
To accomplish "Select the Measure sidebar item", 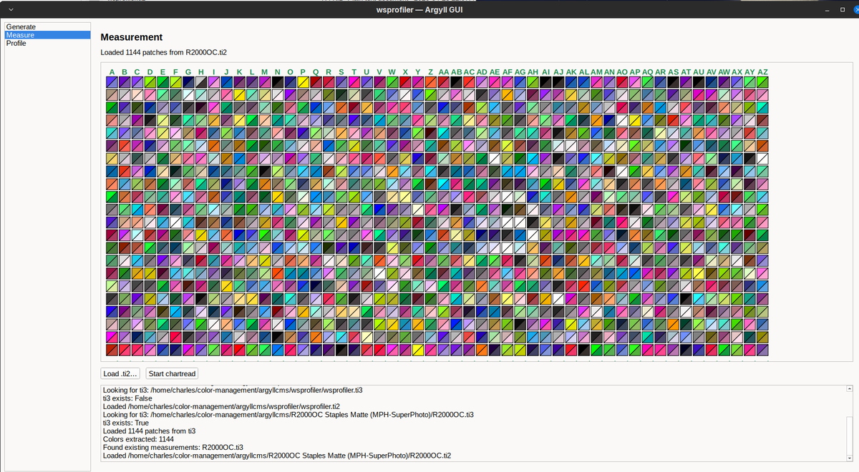I will tap(20, 35).
